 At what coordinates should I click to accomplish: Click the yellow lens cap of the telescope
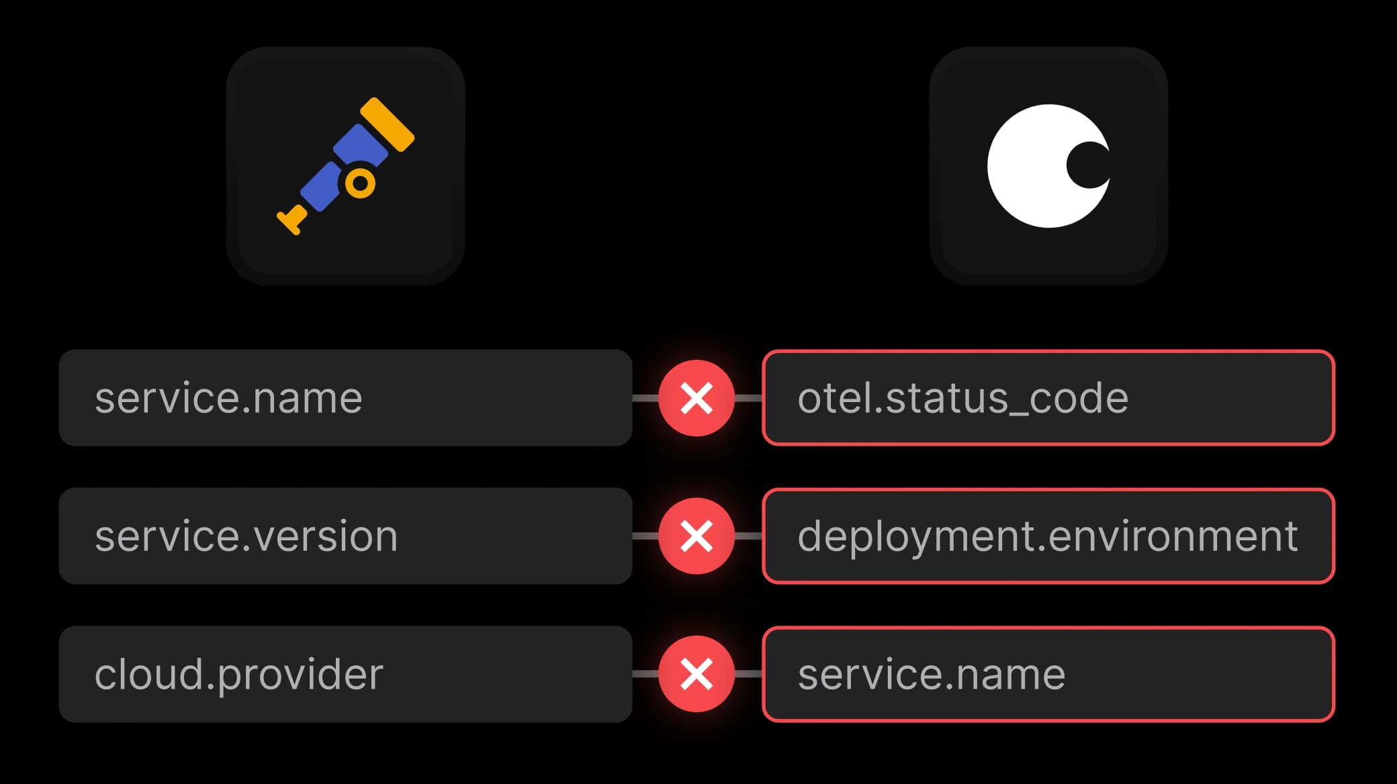click(387, 125)
